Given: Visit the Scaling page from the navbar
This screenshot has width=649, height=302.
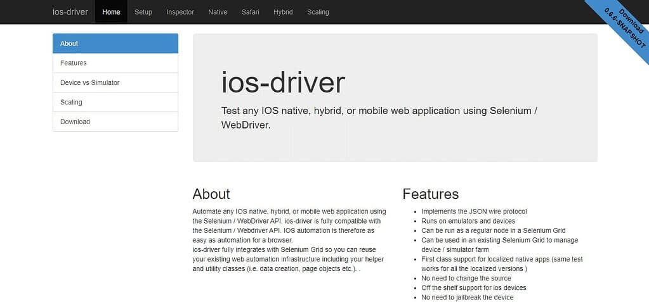Looking at the screenshot, I should [318, 12].
